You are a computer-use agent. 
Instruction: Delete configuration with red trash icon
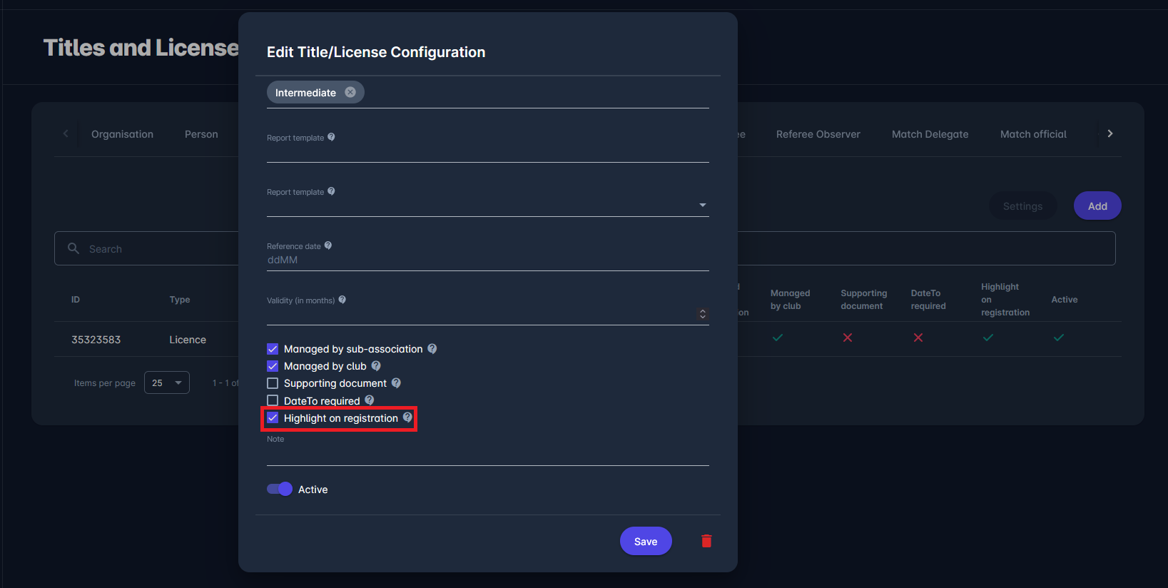click(x=706, y=541)
